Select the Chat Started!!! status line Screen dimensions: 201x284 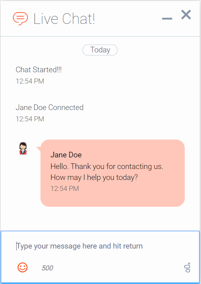38,70
